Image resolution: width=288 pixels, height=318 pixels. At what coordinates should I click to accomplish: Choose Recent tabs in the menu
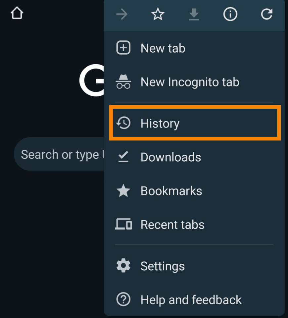[x=172, y=225]
